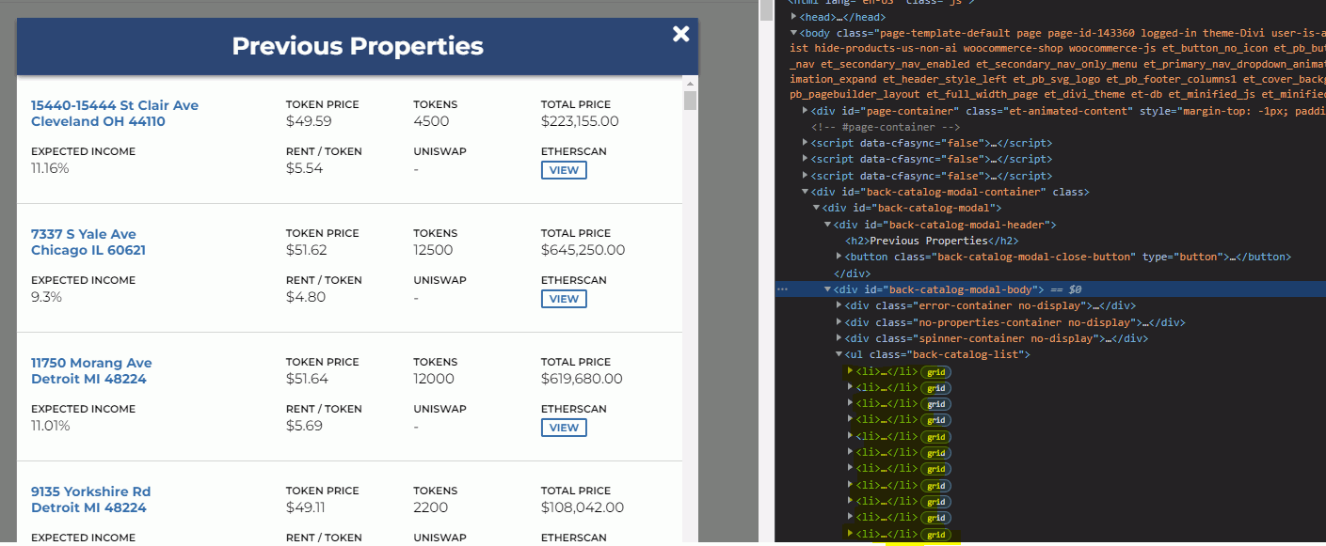Expand the back-catalog-modal-close-button element

point(839,257)
